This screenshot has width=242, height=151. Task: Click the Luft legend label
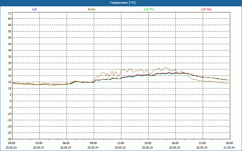tap(34, 9)
